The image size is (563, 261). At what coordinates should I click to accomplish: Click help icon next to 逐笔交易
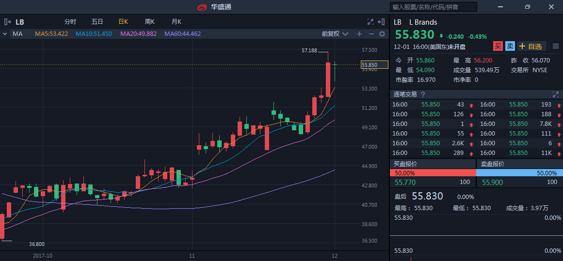click(x=423, y=94)
